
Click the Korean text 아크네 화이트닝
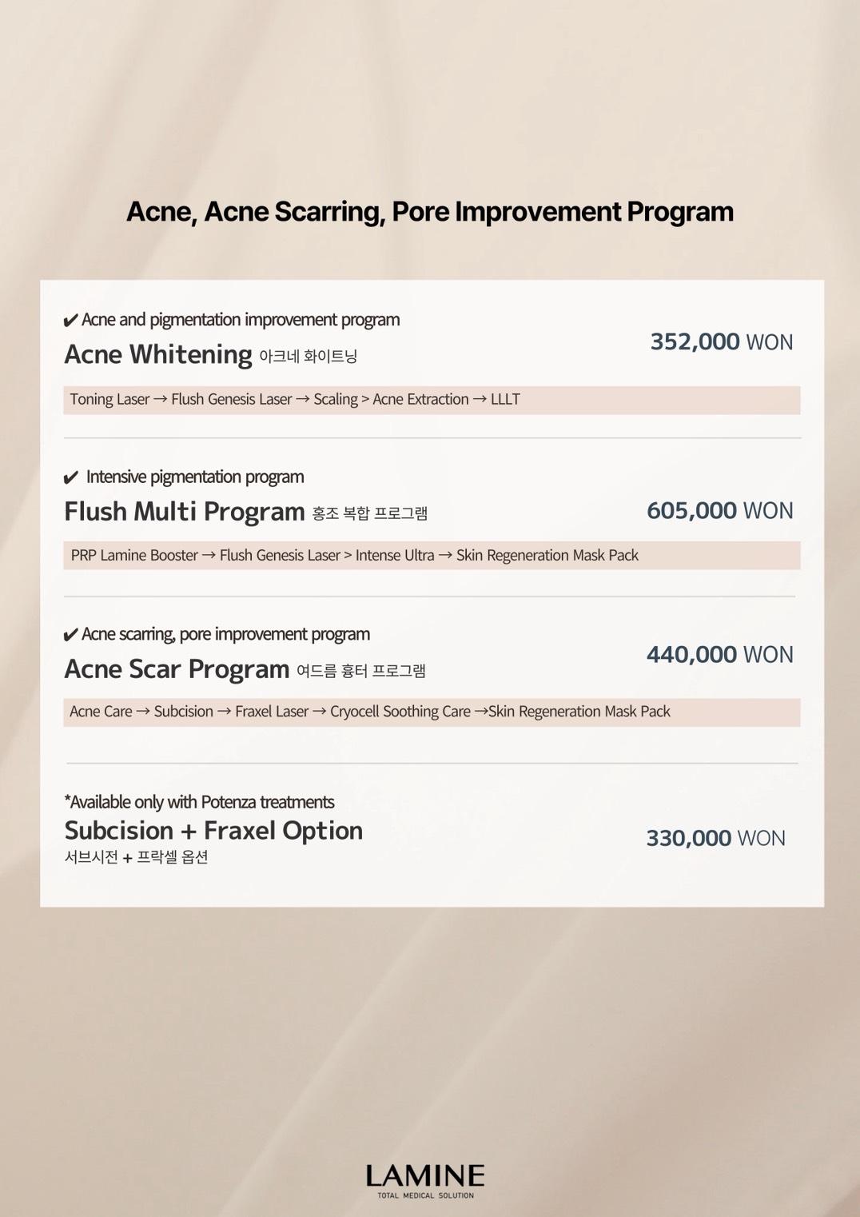tap(309, 357)
